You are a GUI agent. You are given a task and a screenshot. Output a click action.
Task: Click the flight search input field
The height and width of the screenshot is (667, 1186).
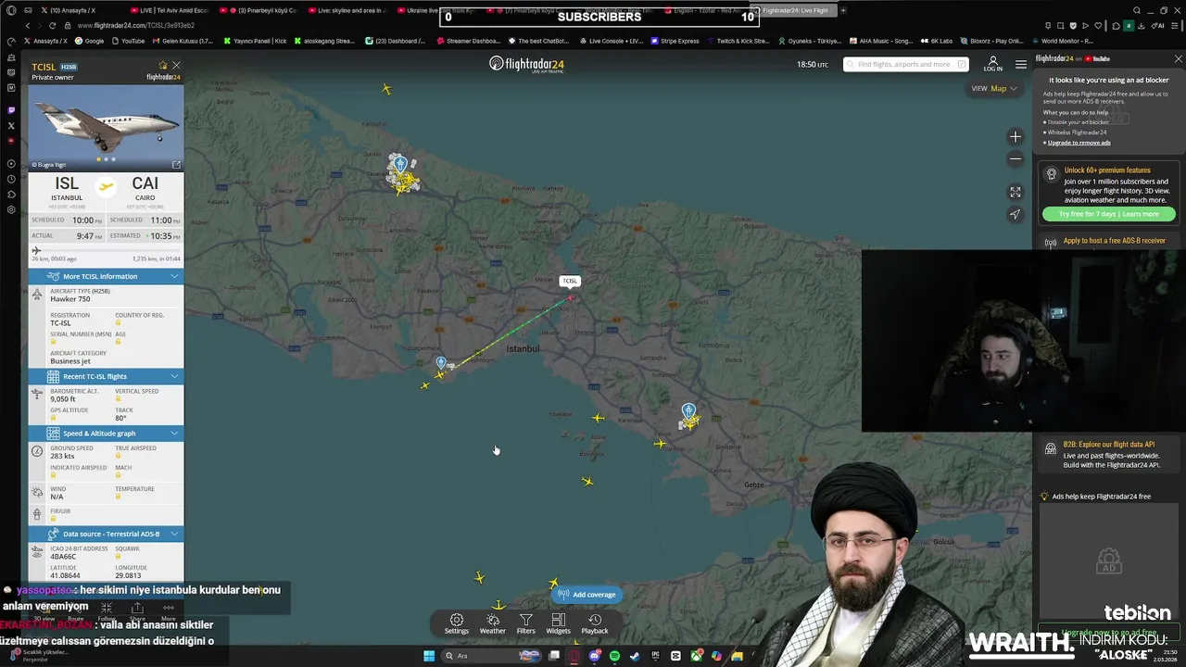906,65
